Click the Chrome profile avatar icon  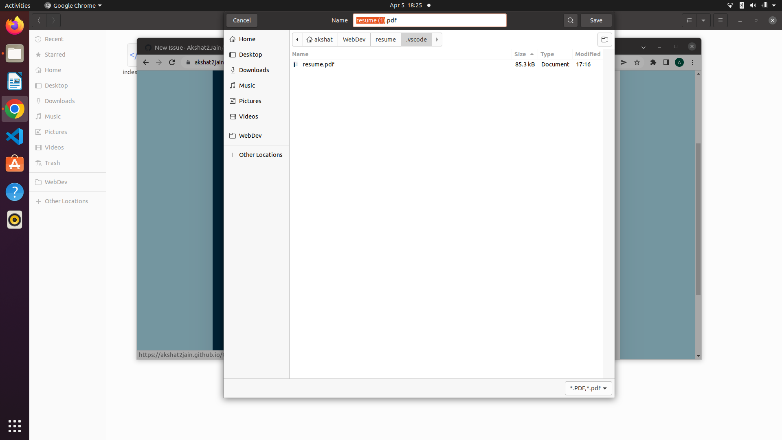pos(679,62)
